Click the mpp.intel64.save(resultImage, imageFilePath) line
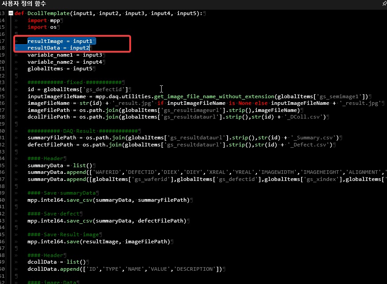The height and width of the screenshot is (284, 387). (98, 241)
